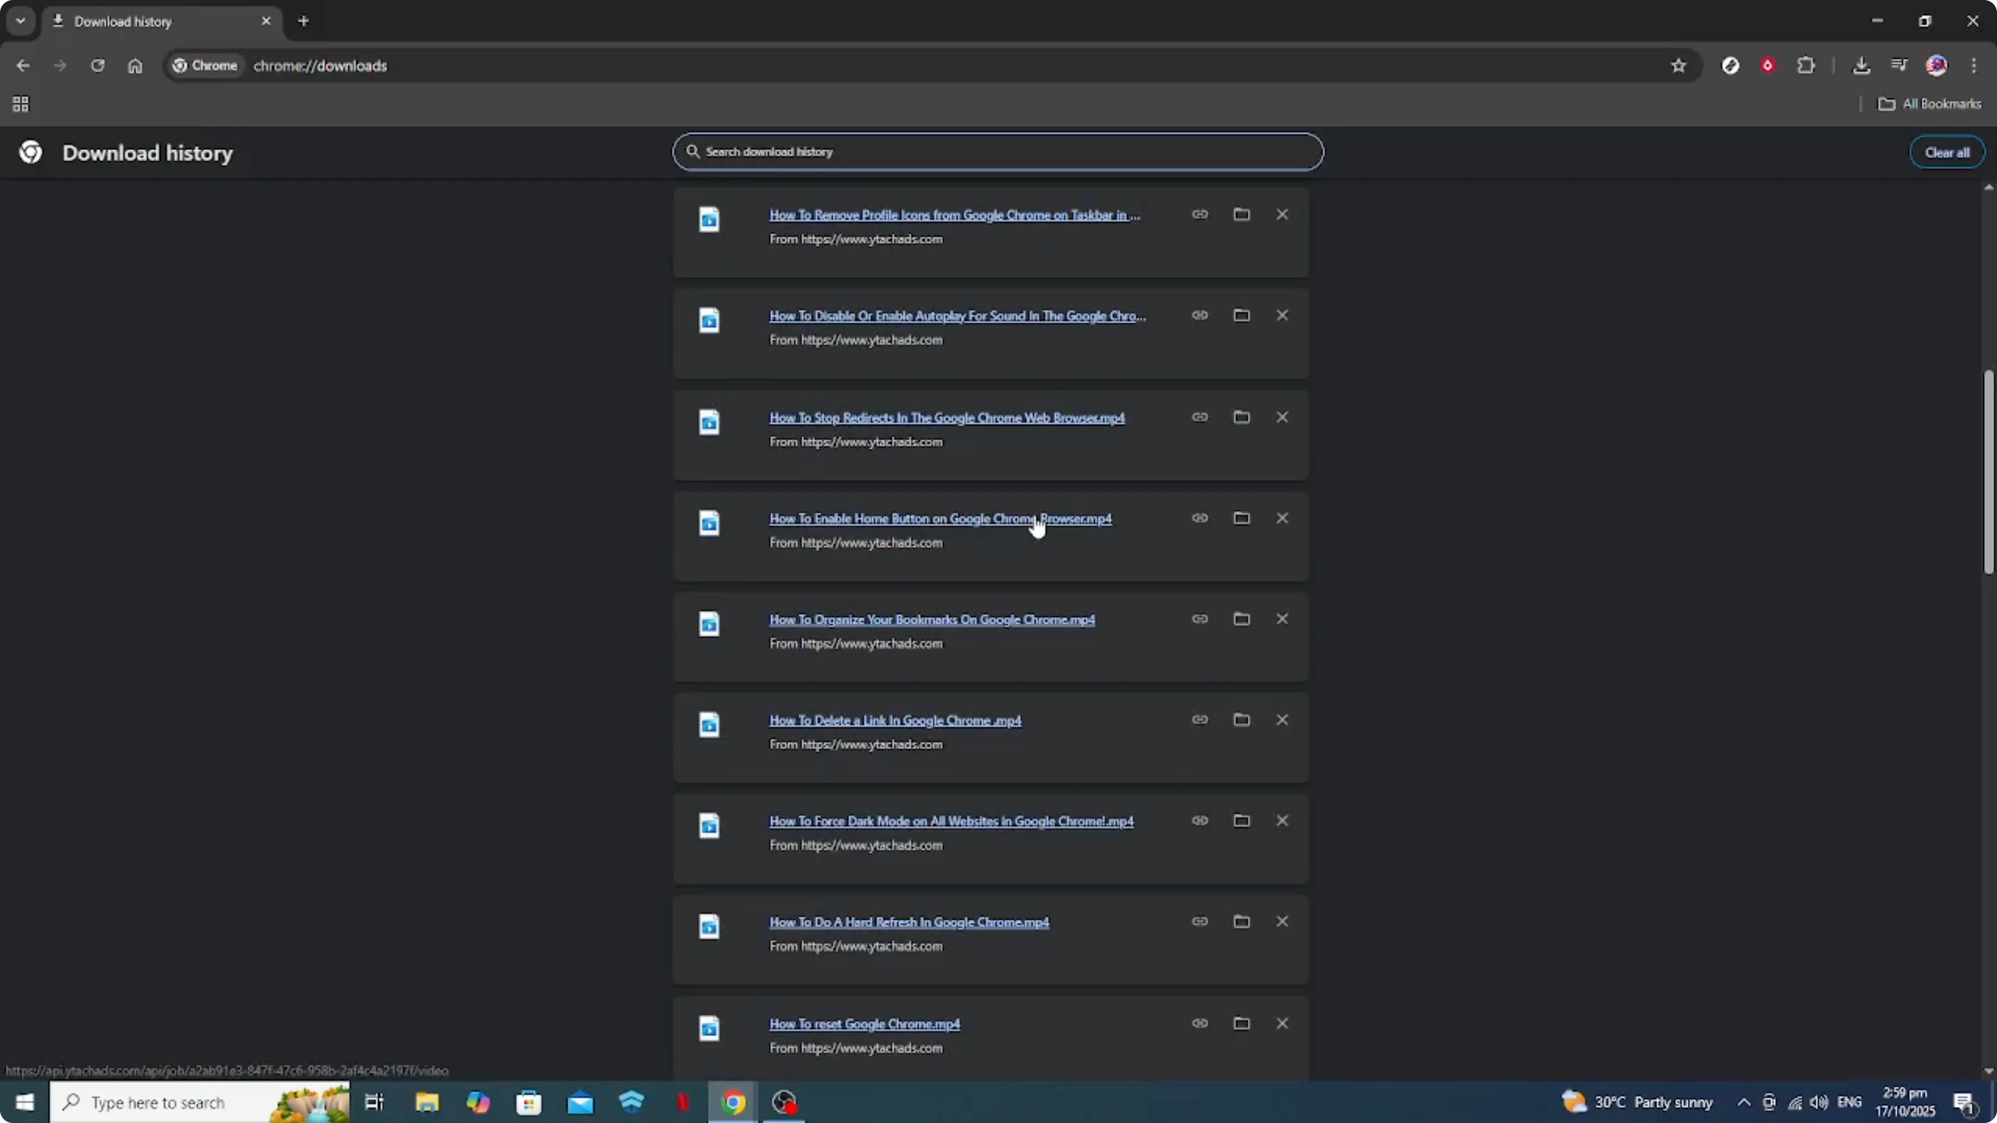1997x1123 pixels.
Task: Click the search download history field
Action: point(996,152)
